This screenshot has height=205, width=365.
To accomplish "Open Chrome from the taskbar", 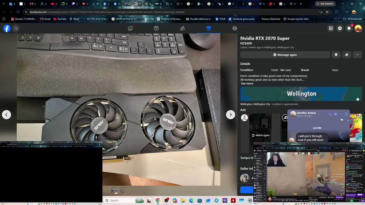I will point(158,200).
